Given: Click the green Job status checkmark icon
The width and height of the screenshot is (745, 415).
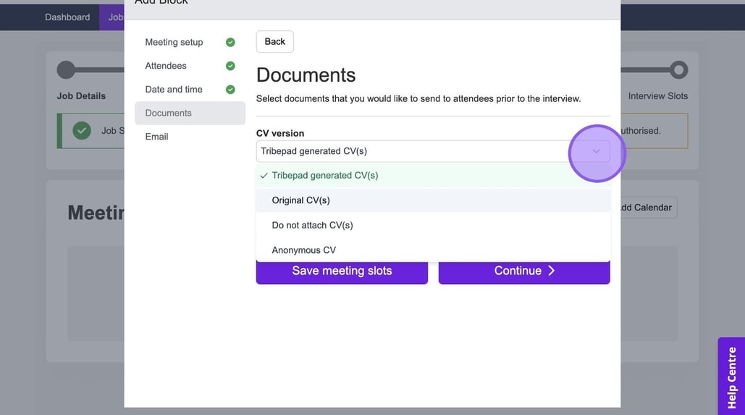Looking at the screenshot, I should (82, 131).
